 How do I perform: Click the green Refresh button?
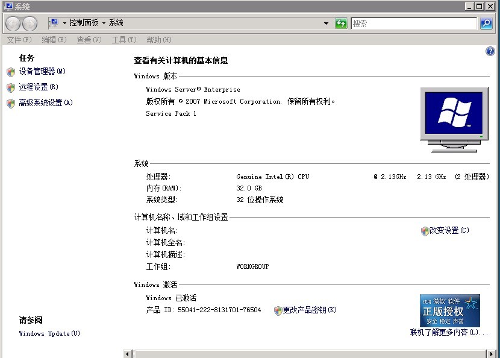[341, 24]
